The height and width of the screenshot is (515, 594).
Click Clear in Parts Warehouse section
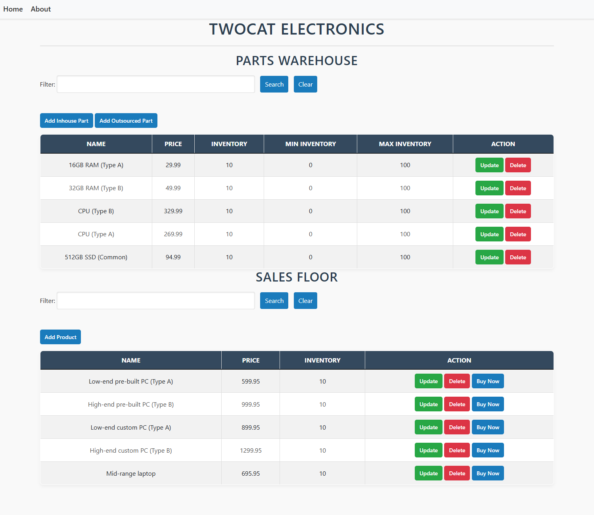[x=305, y=84]
